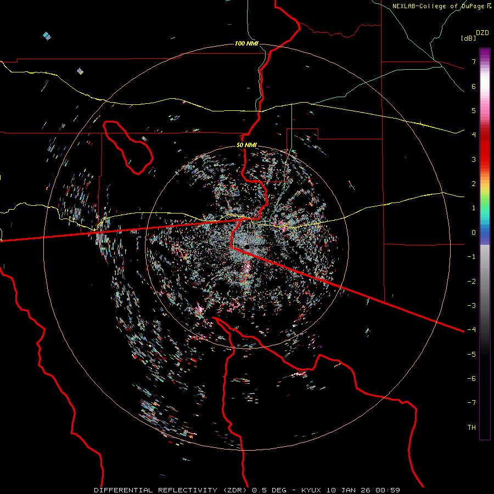Click the -3 value on the color scale
The height and width of the screenshot is (494, 494).
coord(471,306)
